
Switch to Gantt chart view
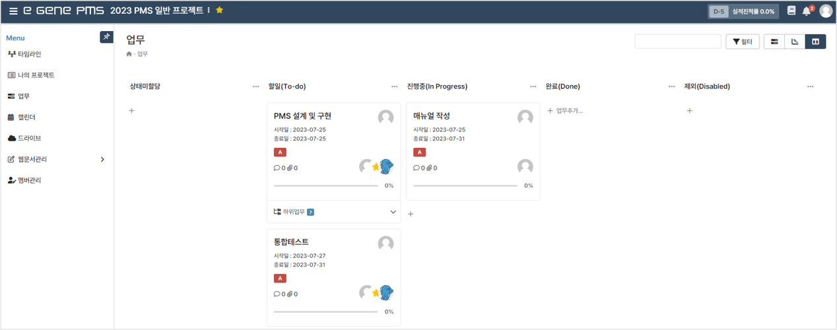795,42
